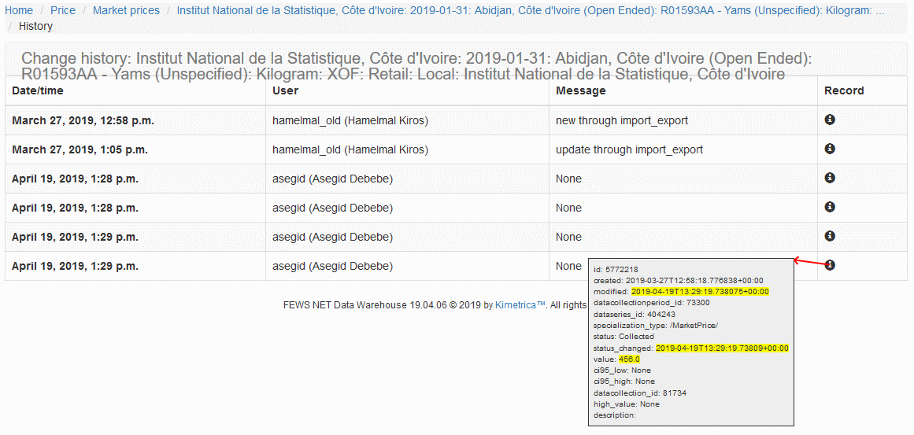Click info icon on second April 19, 1:28 p.m. row
The image size is (914, 435).
pyautogui.click(x=830, y=207)
